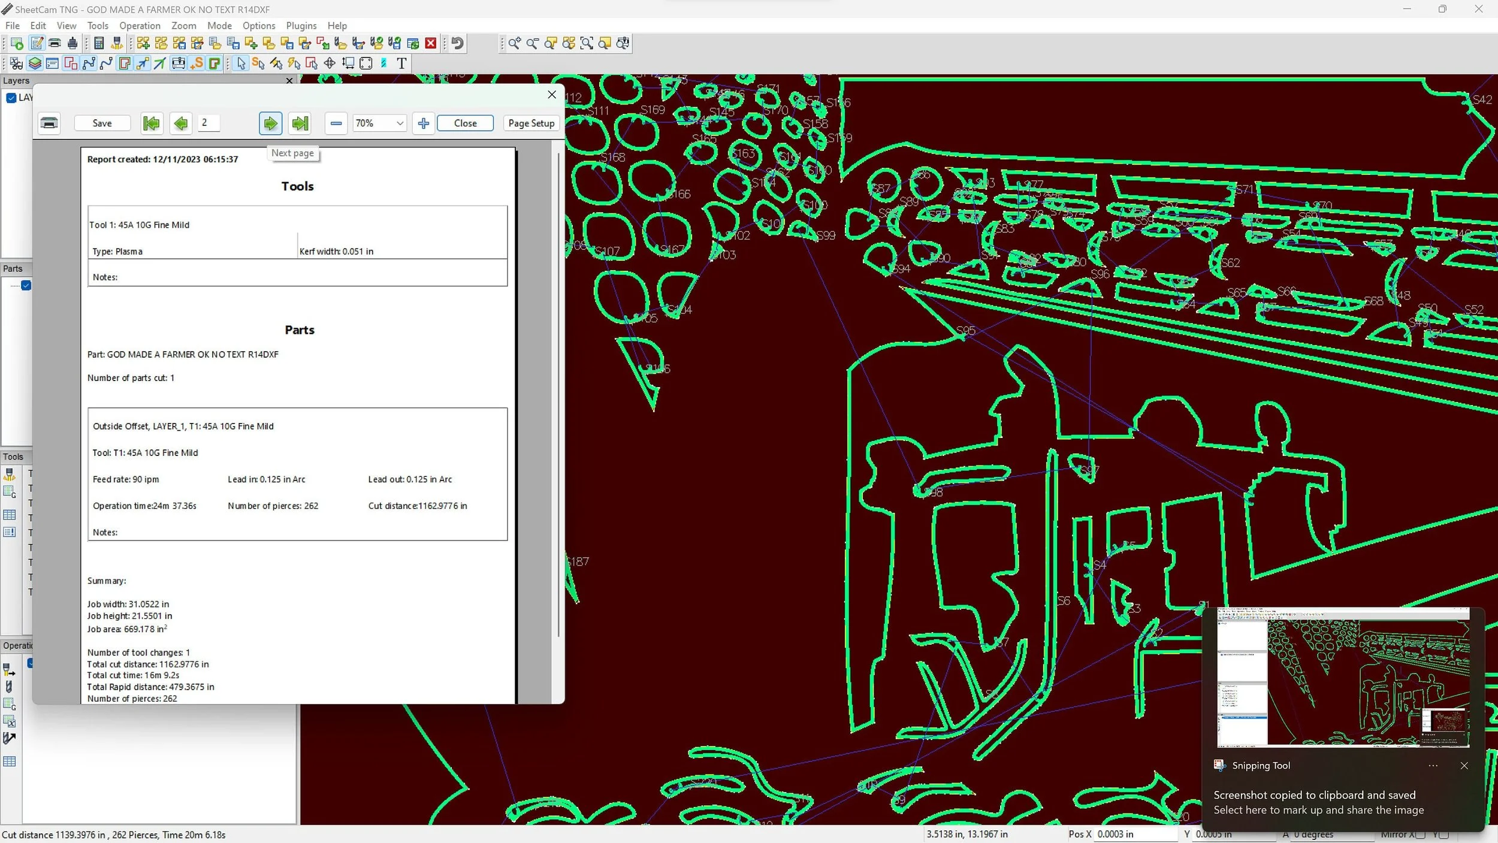
Task: Select the Text tool icon
Action: [401, 64]
